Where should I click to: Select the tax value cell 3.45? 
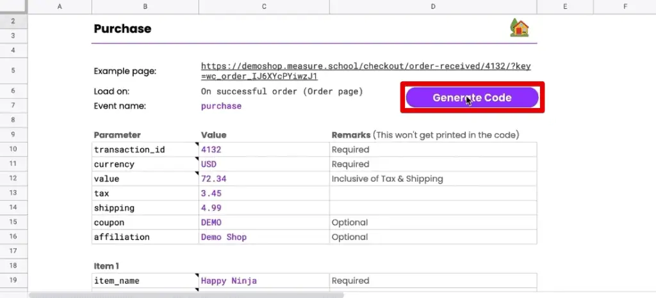pos(264,193)
